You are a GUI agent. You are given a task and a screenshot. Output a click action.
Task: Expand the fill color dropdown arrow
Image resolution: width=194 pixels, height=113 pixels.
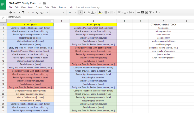[103, 13]
